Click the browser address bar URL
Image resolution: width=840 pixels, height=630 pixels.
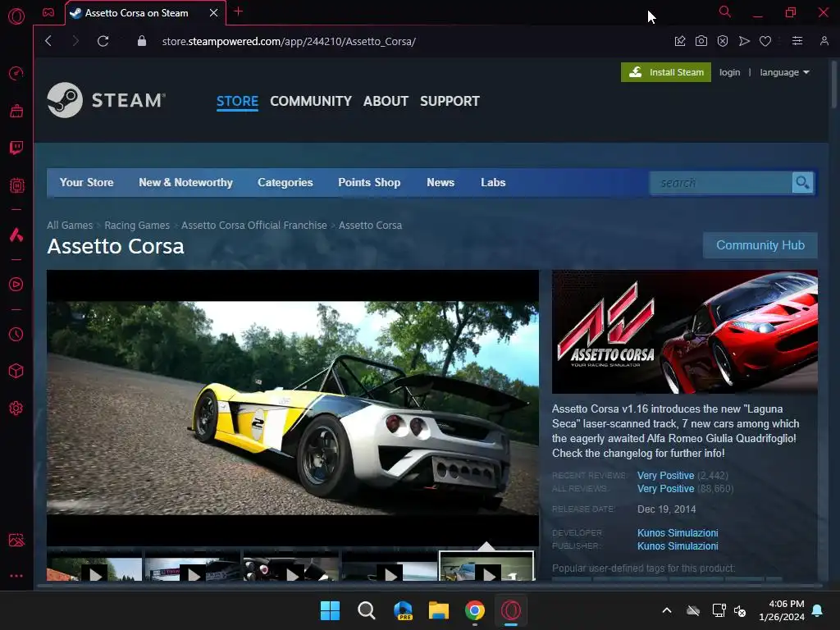click(289, 41)
